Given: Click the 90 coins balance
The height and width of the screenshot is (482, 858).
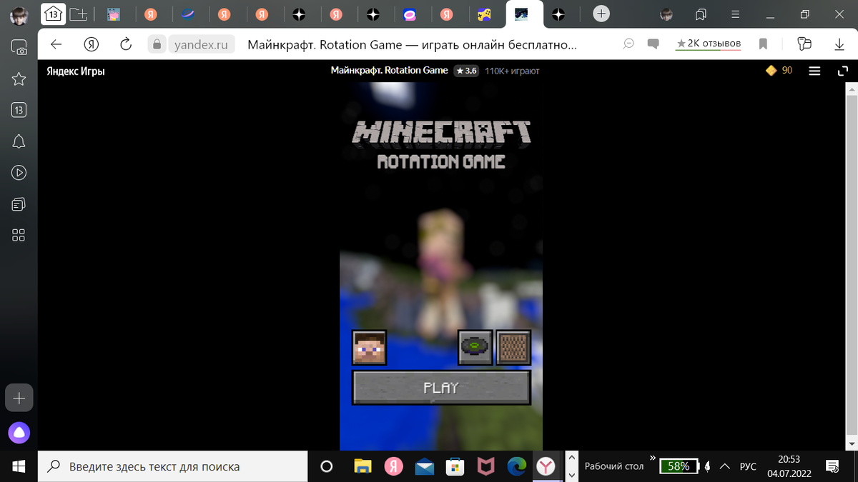Looking at the screenshot, I should point(779,70).
